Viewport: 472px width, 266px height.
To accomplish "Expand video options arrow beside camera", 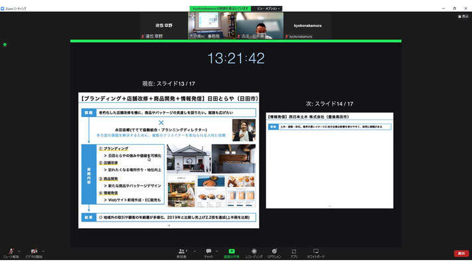I will coord(43,251).
